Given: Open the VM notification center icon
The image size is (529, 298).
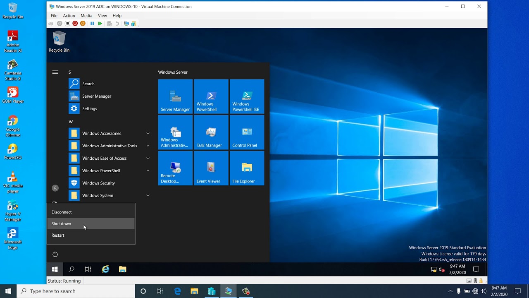Looking at the screenshot, I should [476, 269].
